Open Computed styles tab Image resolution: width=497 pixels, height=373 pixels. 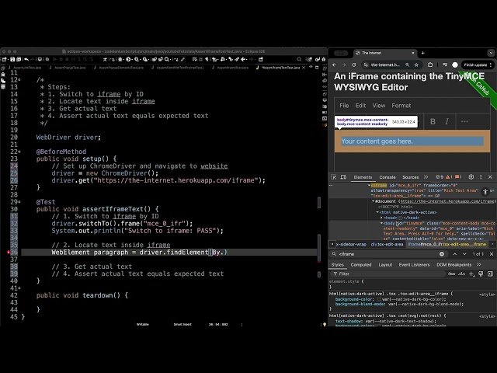360,265
